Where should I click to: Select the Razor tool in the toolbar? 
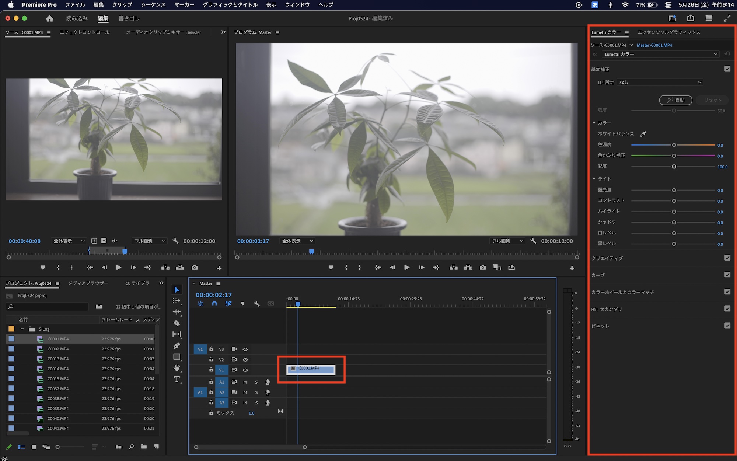tap(177, 323)
